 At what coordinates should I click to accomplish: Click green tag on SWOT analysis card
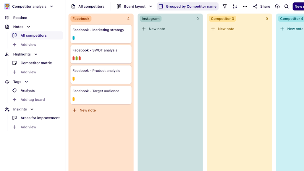77,58
